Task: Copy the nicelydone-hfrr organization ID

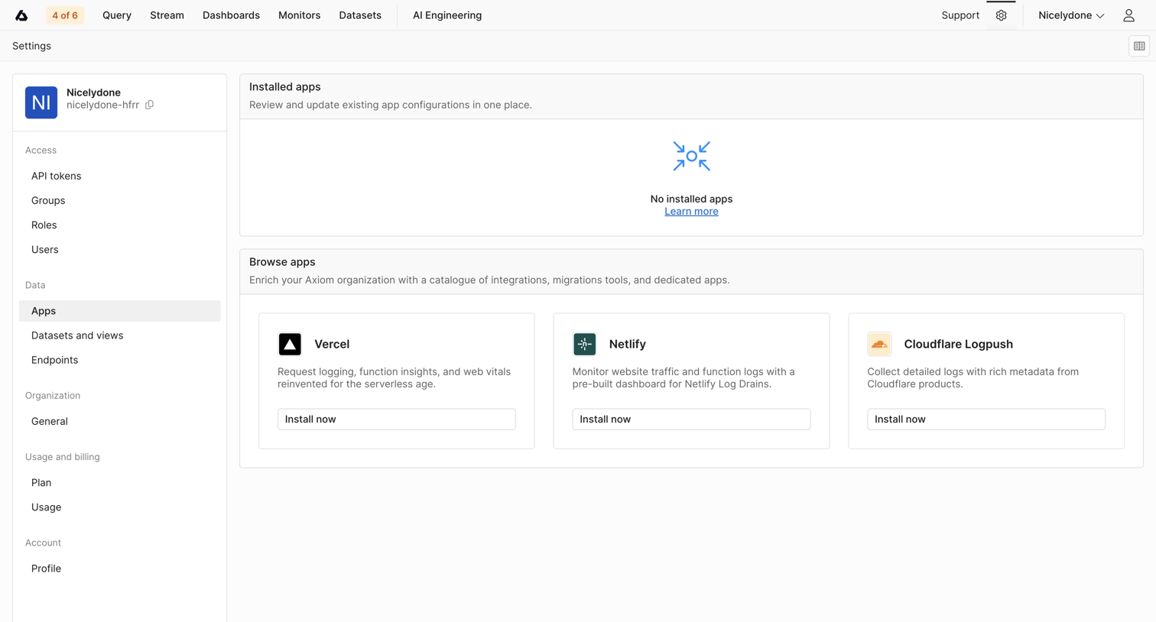Action: pyautogui.click(x=150, y=105)
